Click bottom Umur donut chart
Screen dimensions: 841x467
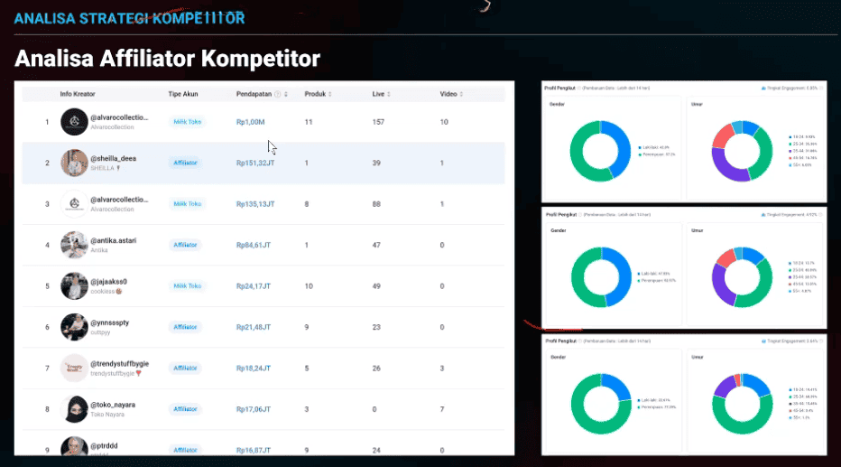coord(742,404)
